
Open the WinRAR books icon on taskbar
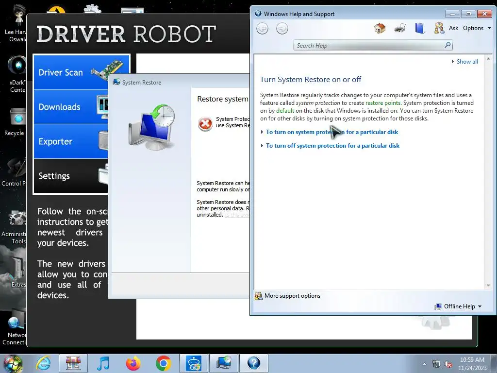pyautogui.click(x=73, y=363)
